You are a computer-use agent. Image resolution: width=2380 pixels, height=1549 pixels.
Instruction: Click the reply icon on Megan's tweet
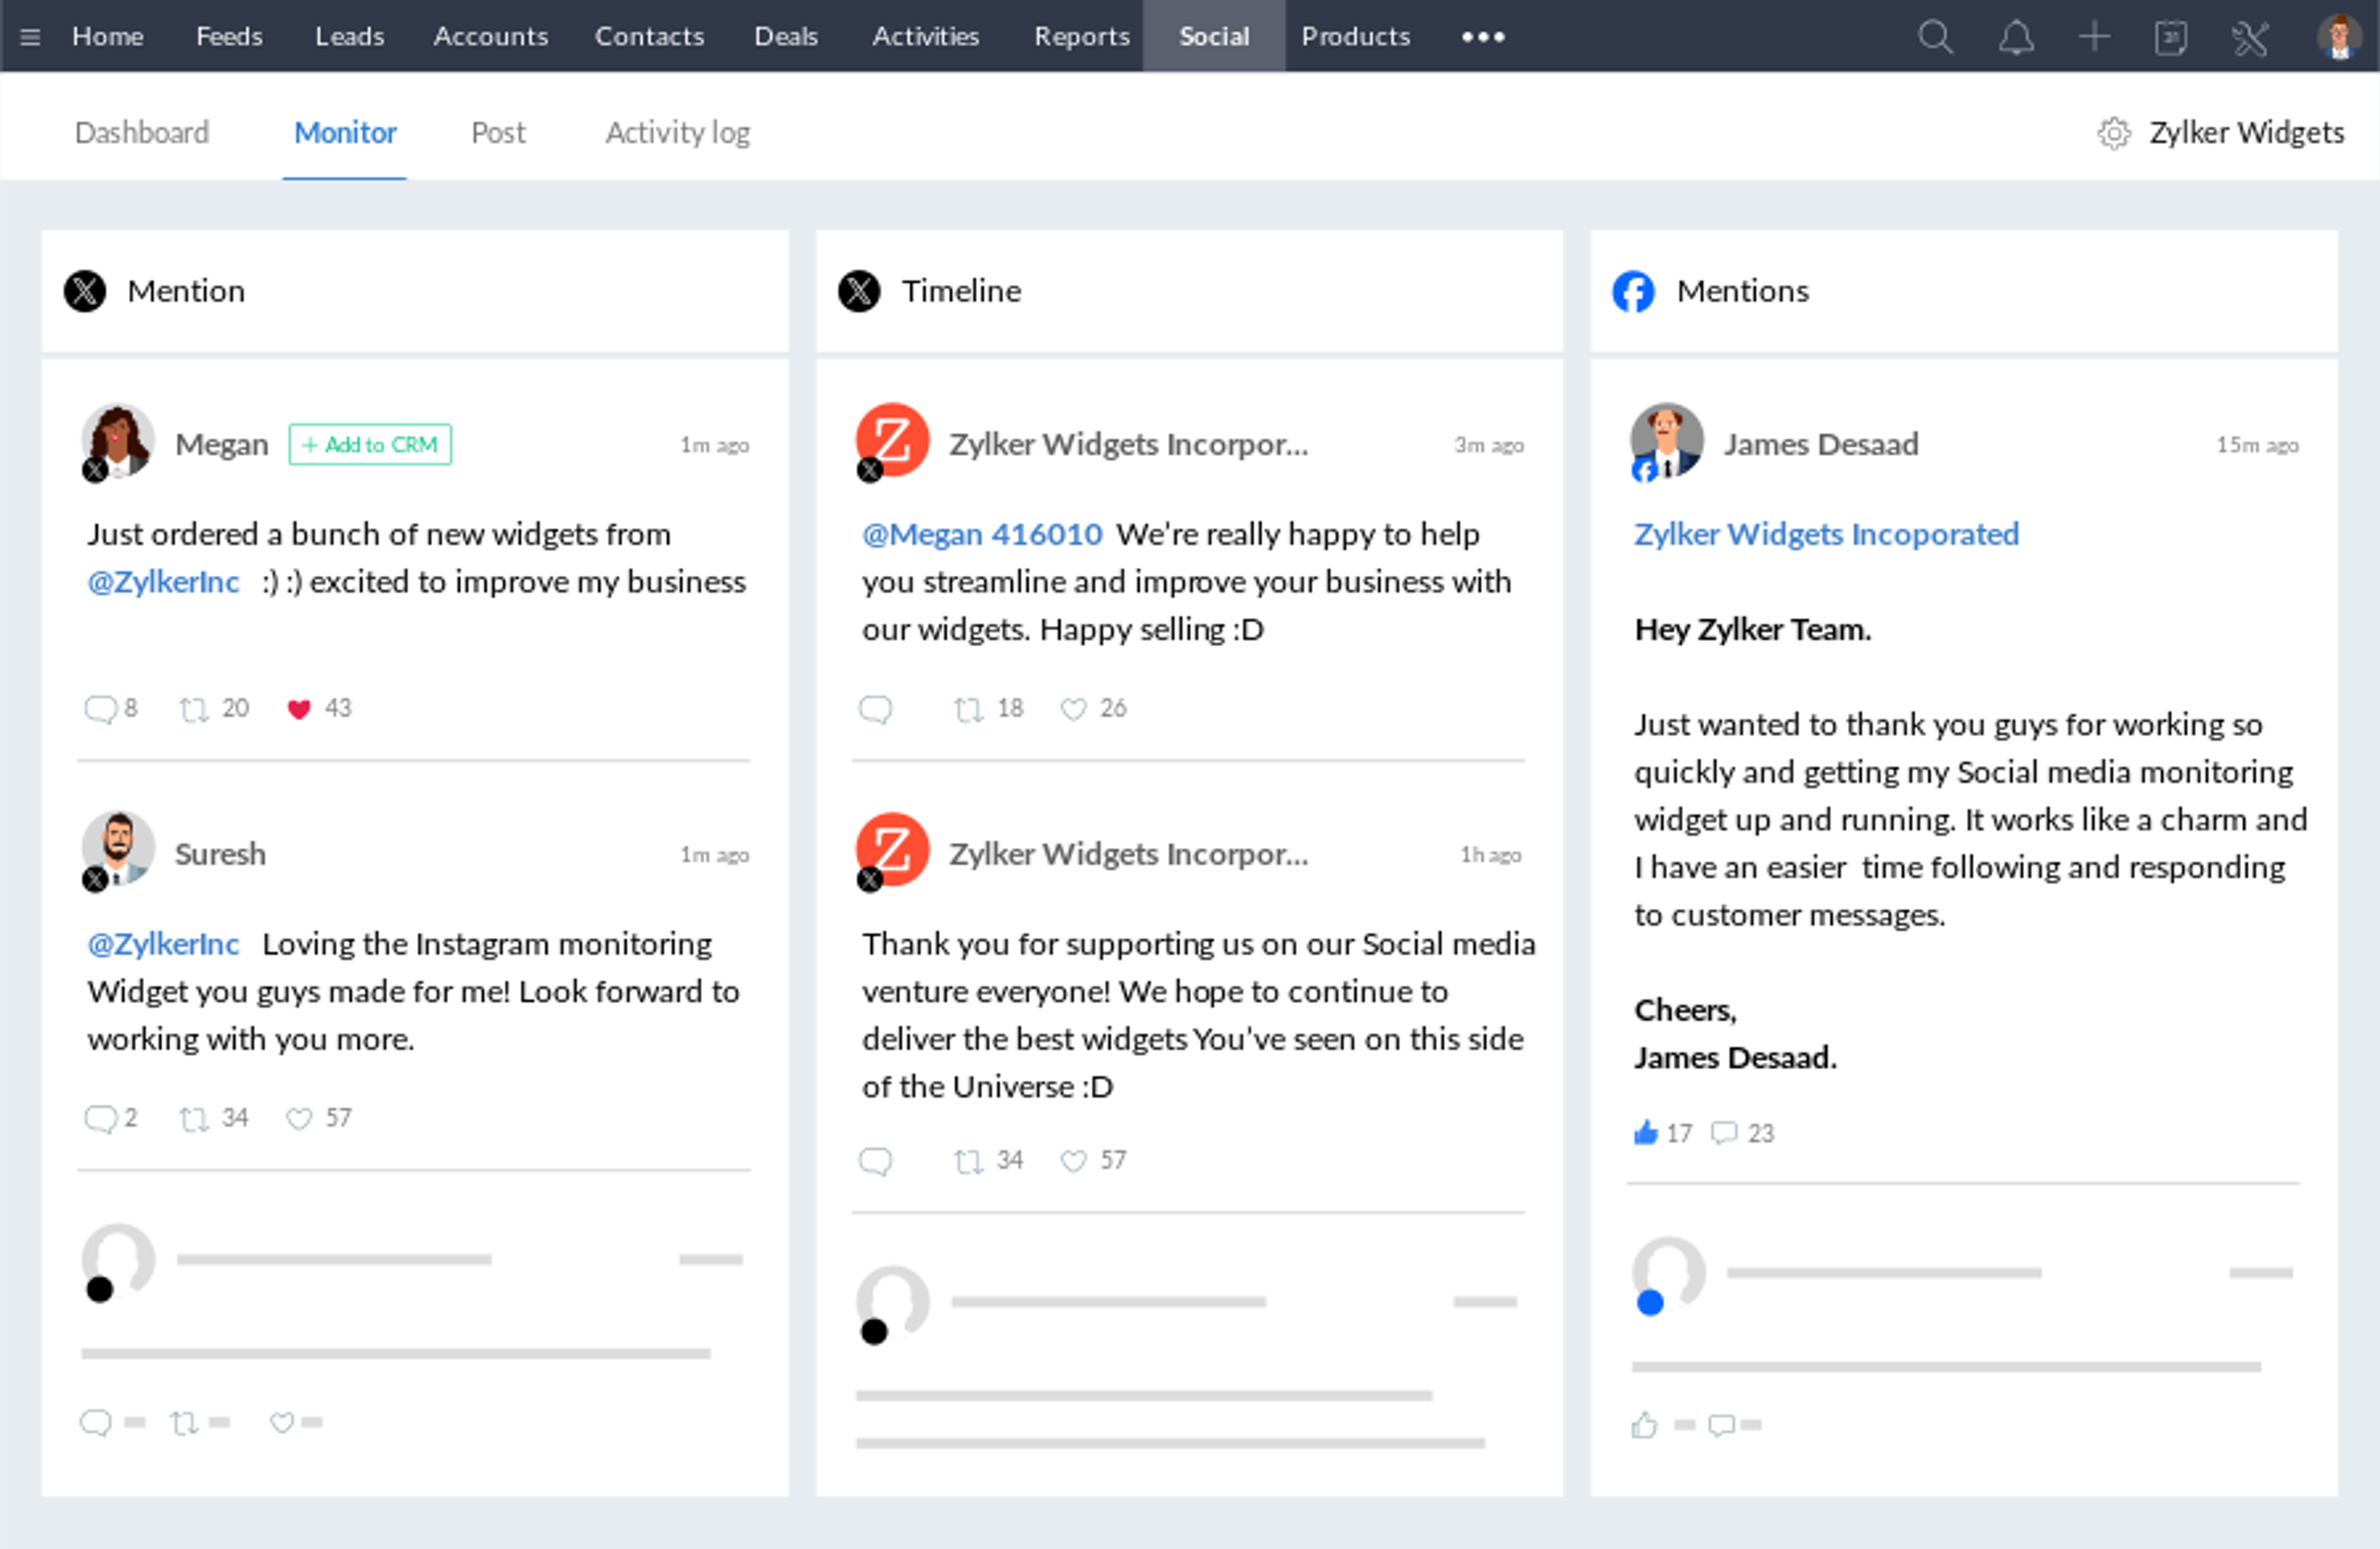tap(100, 709)
